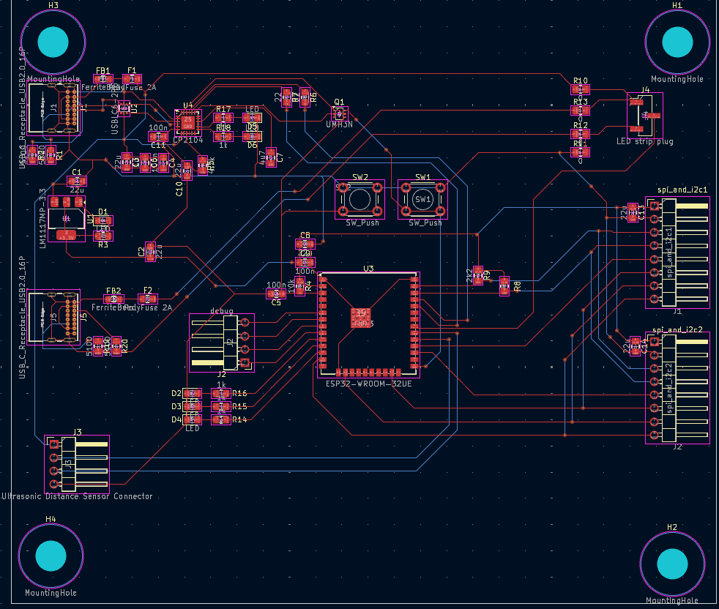Click the J3 ultrasonic distance sensor connector
This screenshot has height=609, width=719.
point(77,464)
